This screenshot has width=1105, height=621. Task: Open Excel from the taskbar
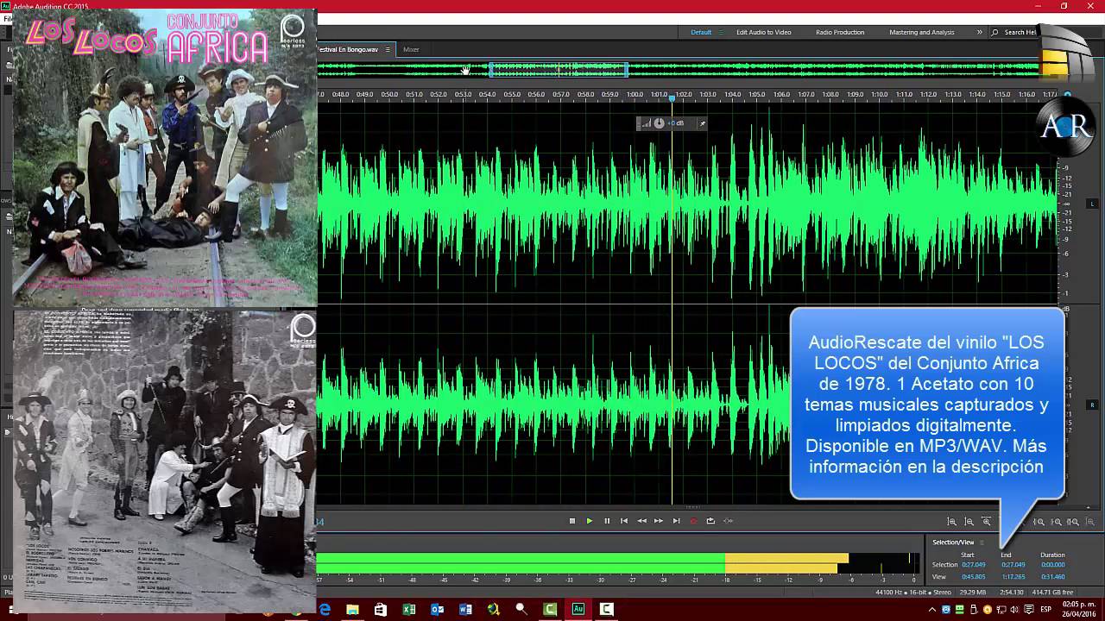pos(409,610)
